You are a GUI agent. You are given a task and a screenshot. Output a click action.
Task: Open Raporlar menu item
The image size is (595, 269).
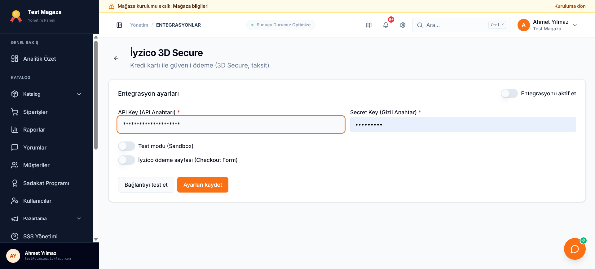(x=47, y=130)
